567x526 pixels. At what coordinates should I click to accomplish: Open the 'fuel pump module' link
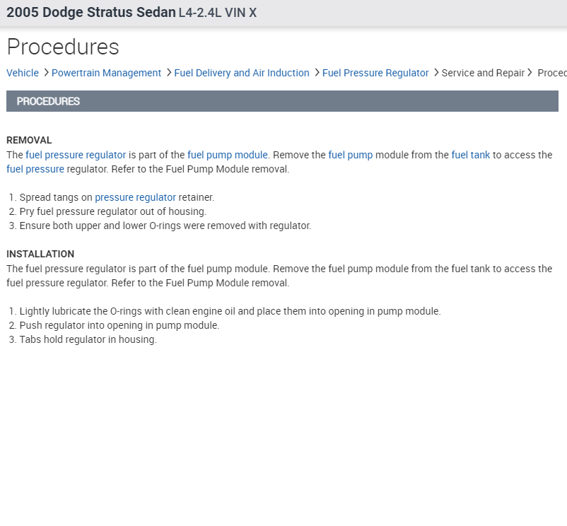228,155
